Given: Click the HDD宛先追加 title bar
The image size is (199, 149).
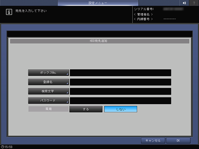Looking at the screenshot, I should click(100, 41).
